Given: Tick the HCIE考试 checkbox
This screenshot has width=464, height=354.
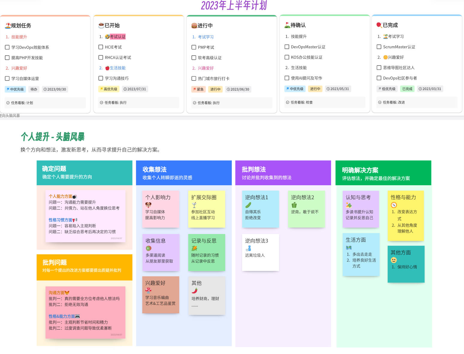Looking at the screenshot, I should [x=101, y=47].
